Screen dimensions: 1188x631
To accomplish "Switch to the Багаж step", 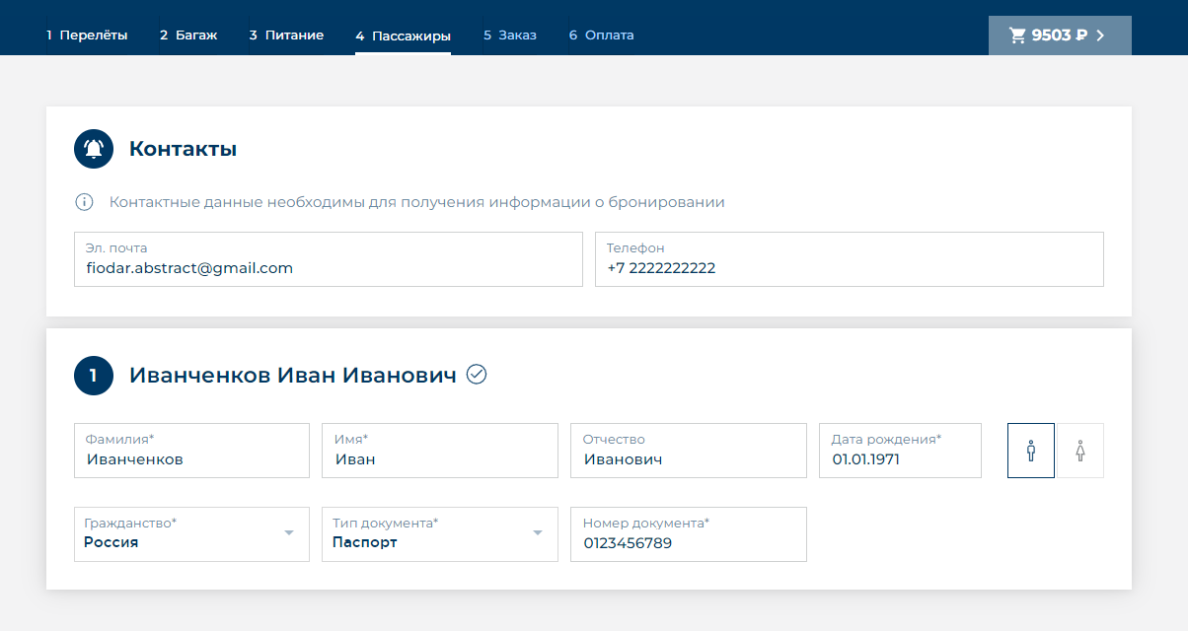I will (188, 35).
